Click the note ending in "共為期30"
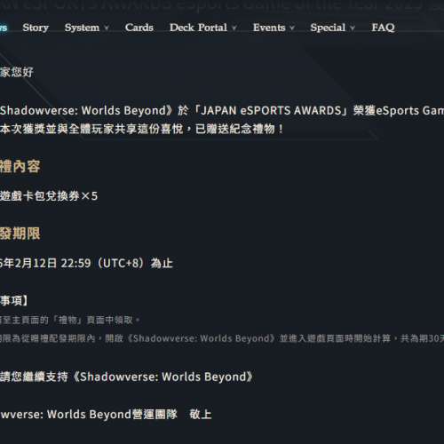The width and height of the screenshot is (444, 444). coord(222,338)
